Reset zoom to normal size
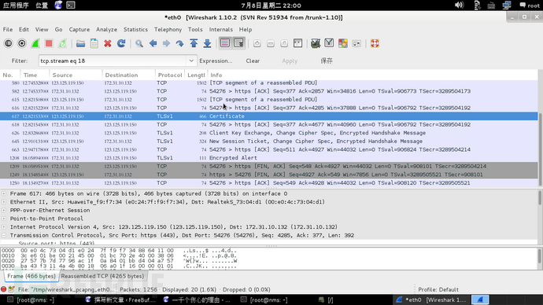Image resolution: width=543 pixels, height=305 pixels. coord(284,43)
